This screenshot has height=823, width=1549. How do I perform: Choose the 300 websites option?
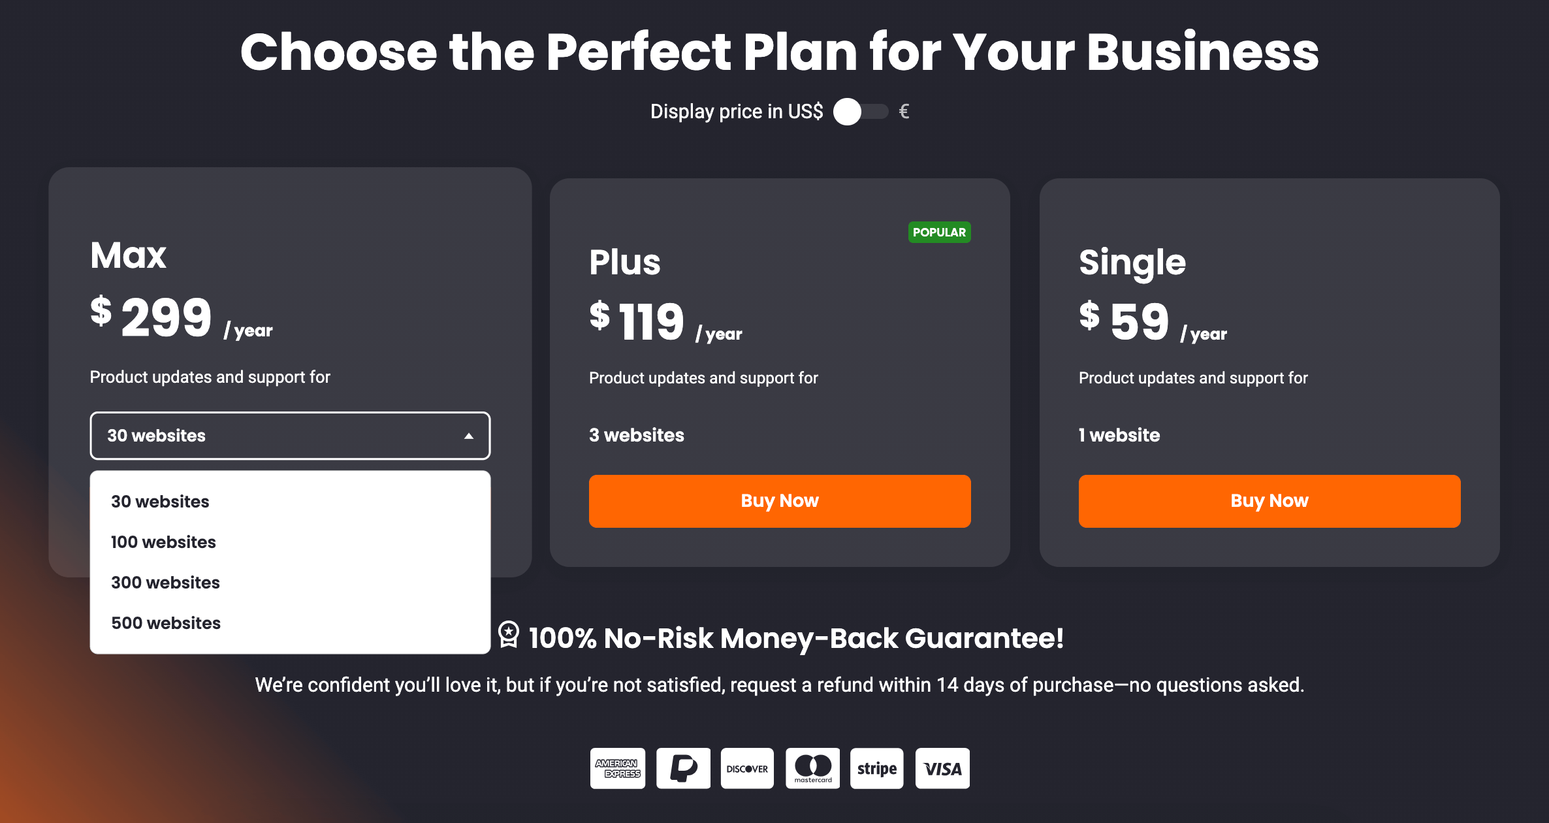pos(165,583)
